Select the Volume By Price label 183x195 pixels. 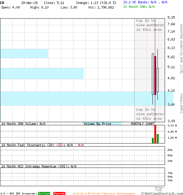pyautogui.click(x=98, y=124)
